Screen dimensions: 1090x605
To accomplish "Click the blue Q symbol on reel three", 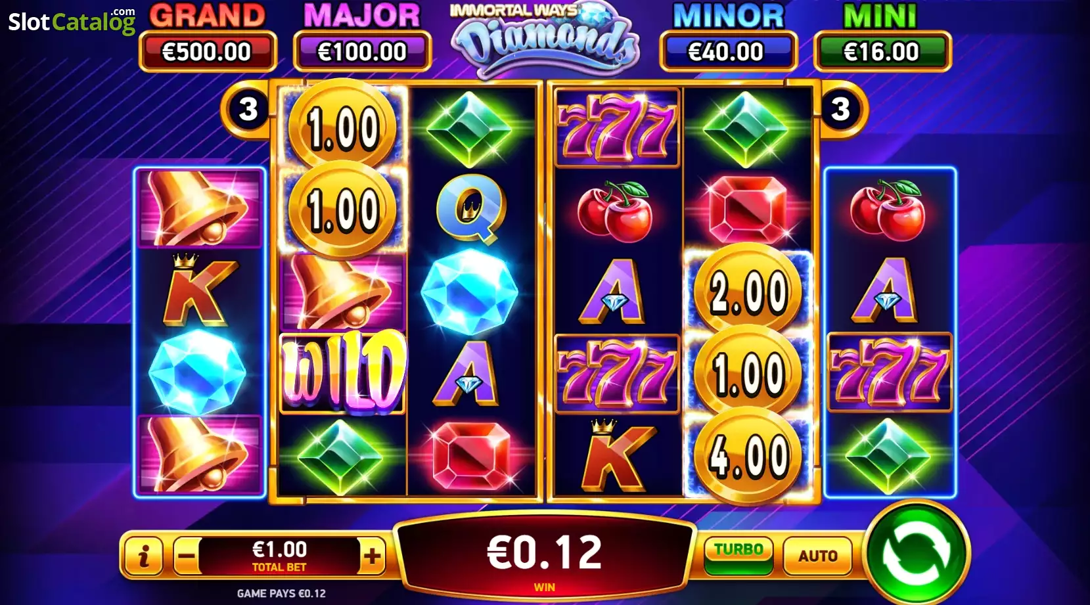I will 470,208.
